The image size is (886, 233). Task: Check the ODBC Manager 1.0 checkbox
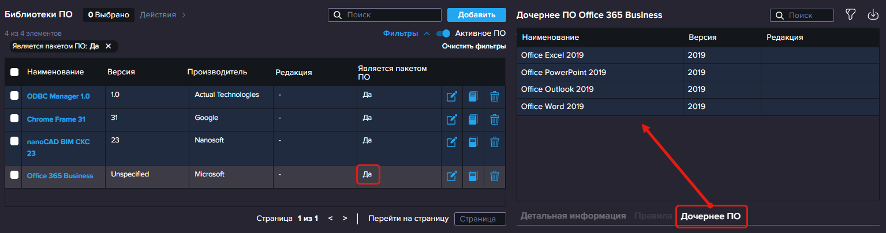tap(14, 96)
